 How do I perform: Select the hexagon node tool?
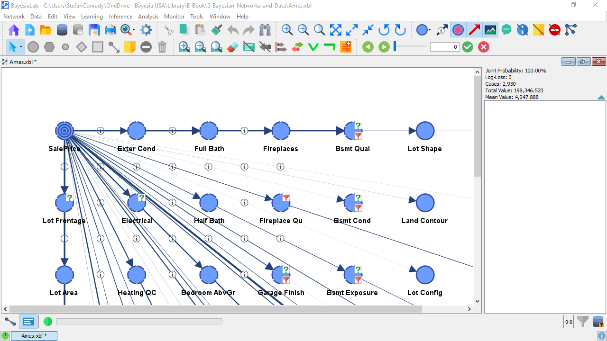pyautogui.click(x=49, y=47)
